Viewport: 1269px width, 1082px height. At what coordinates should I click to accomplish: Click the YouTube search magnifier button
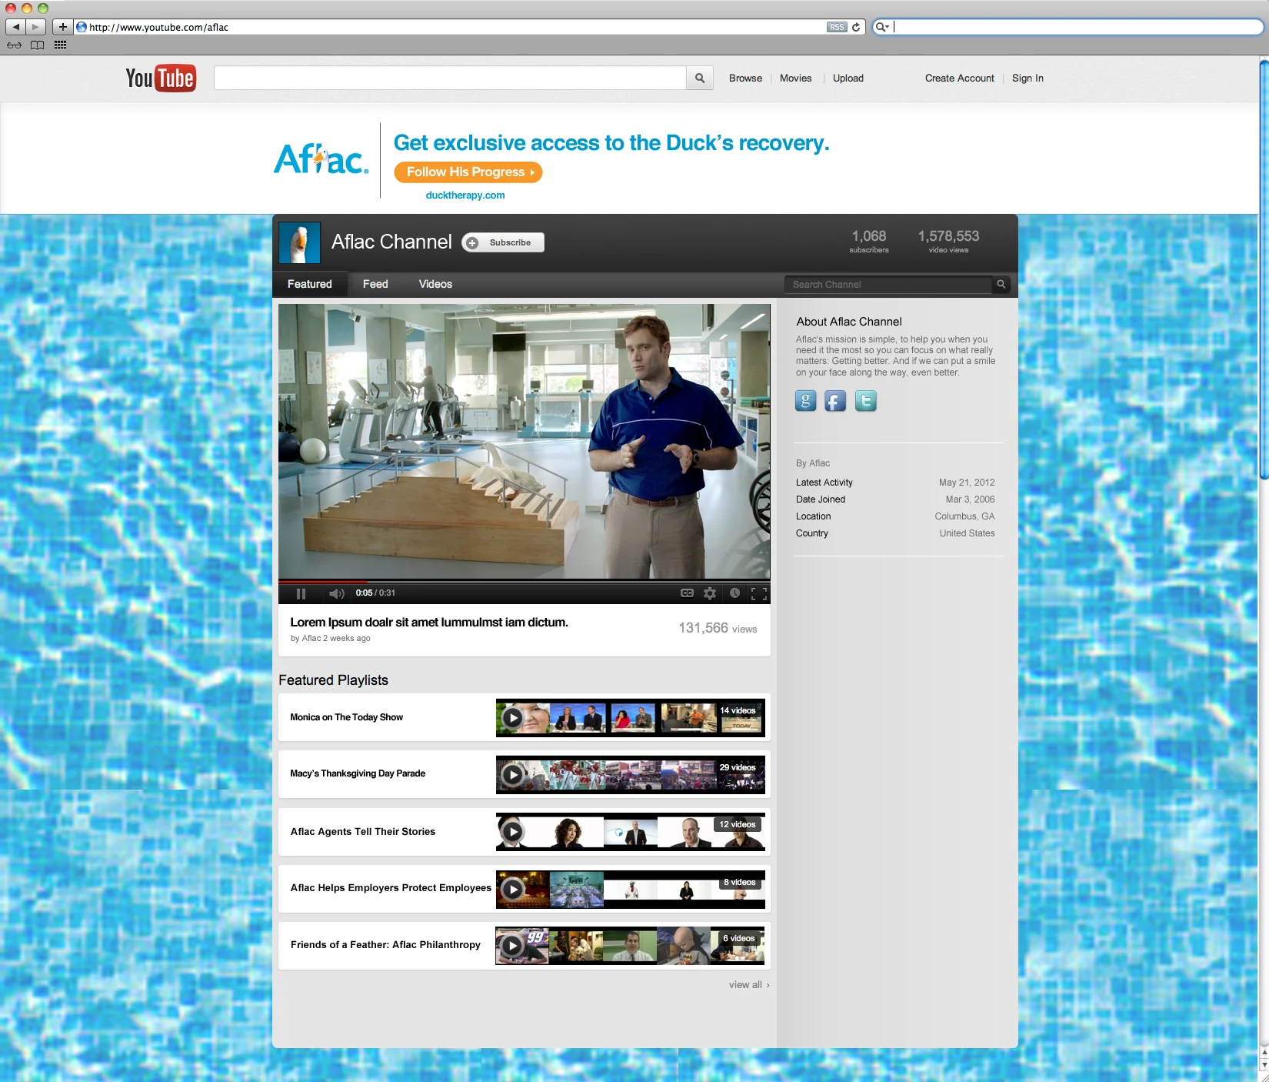tap(700, 78)
